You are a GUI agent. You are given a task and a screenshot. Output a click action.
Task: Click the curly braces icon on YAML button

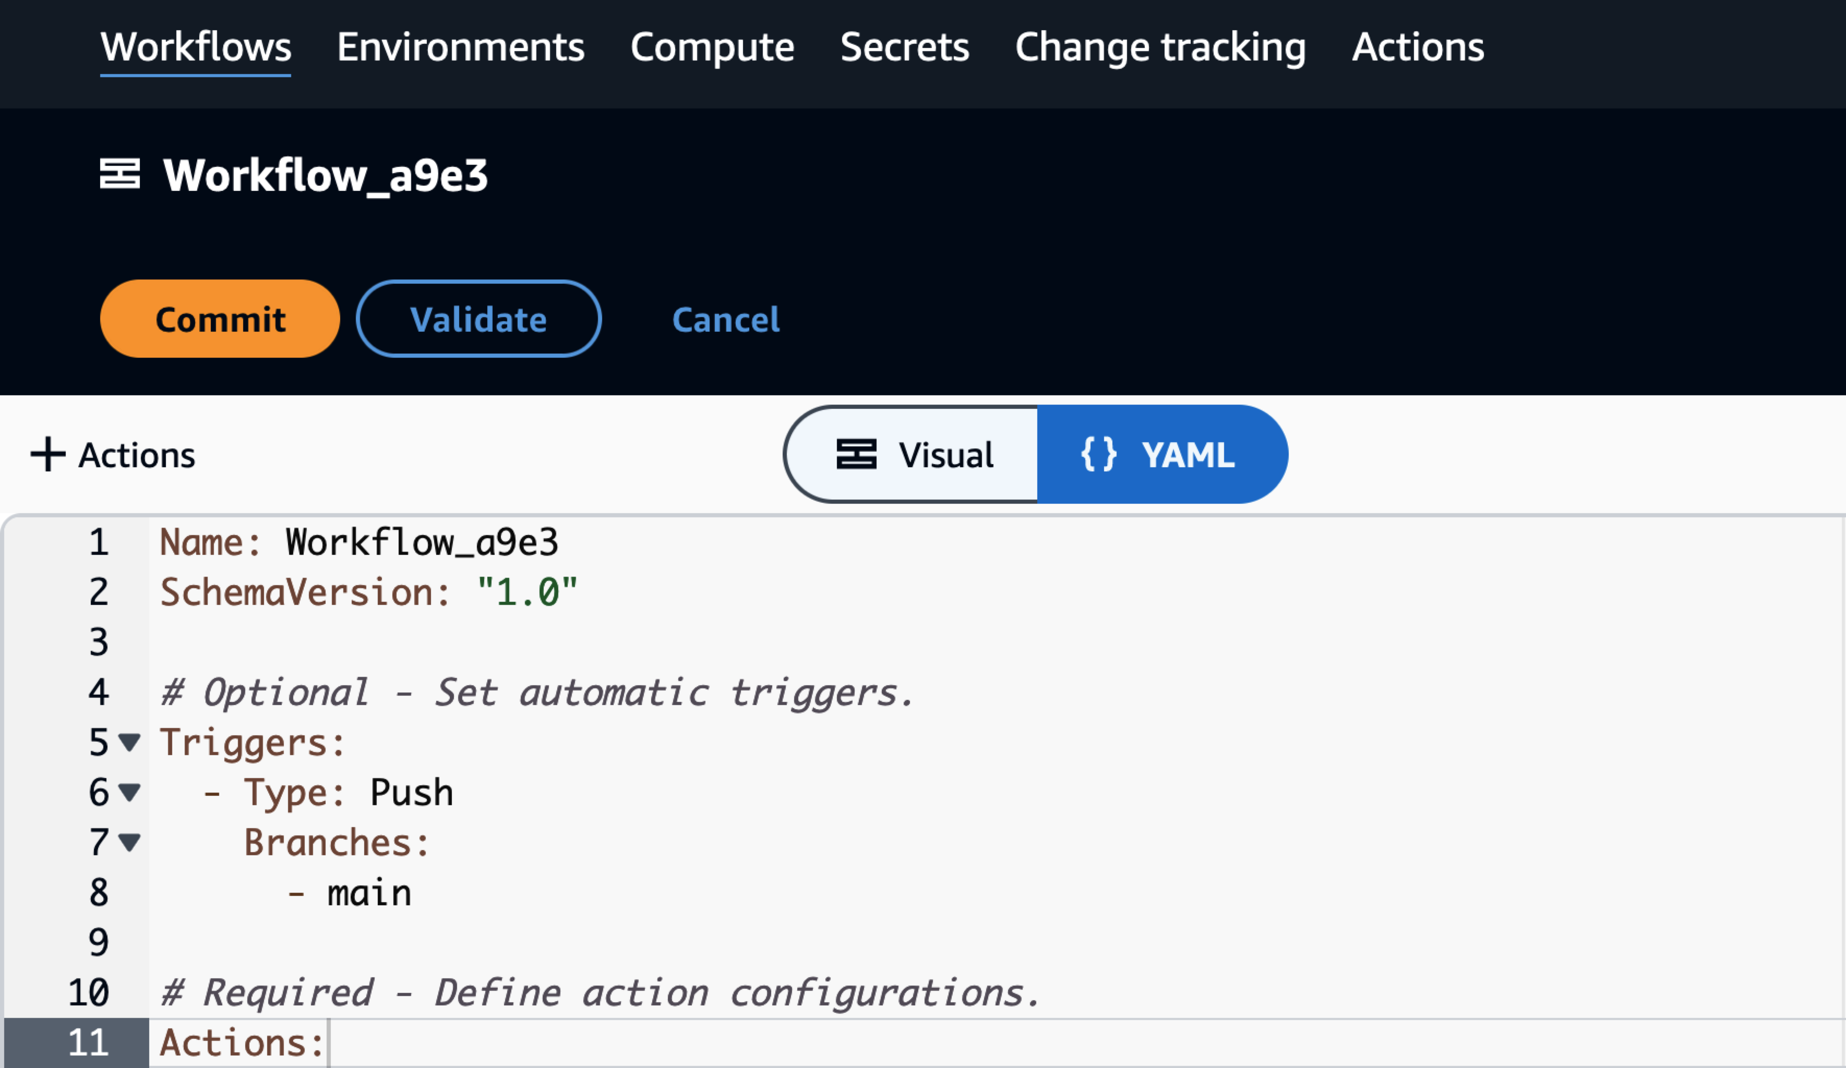(x=1098, y=454)
